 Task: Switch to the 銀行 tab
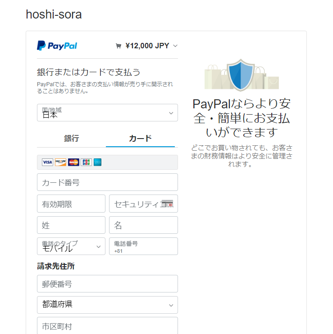(72, 139)
